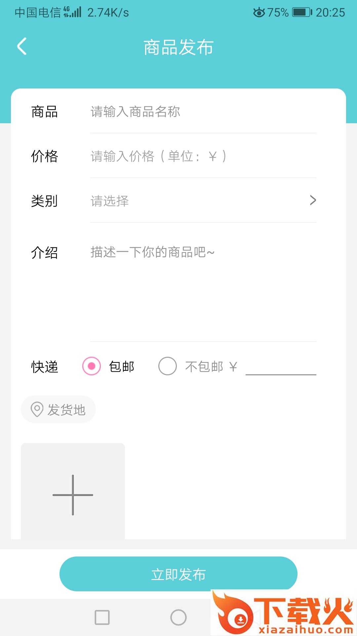Focus the shipping fee input line

[x=281, y=367]
